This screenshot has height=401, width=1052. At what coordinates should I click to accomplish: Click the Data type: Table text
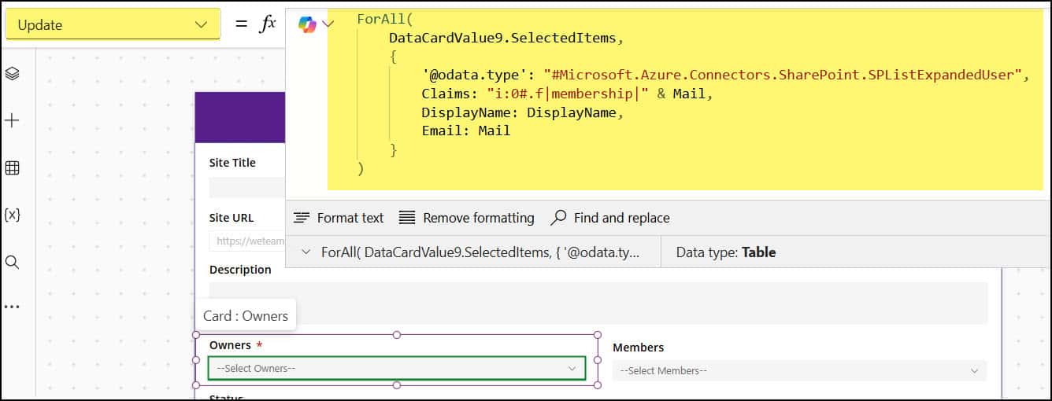(x=726, y=252)
